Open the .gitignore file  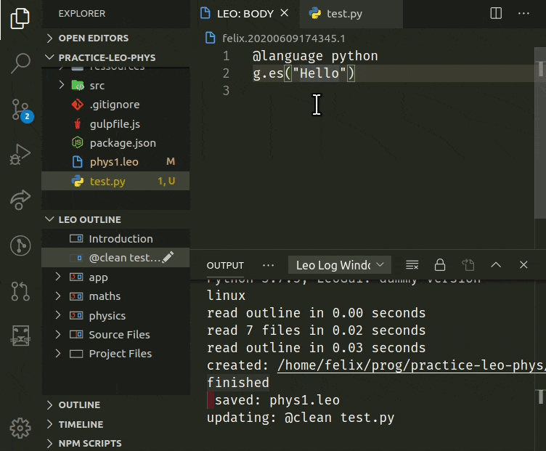click(x=115, y=105)
